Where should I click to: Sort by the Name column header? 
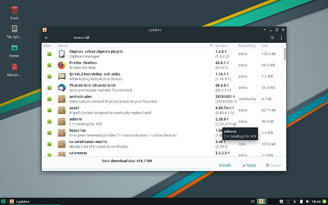click(x=135, y=46)
